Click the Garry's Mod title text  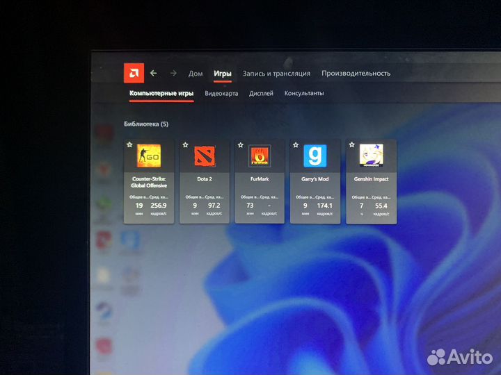click(315, 179)
